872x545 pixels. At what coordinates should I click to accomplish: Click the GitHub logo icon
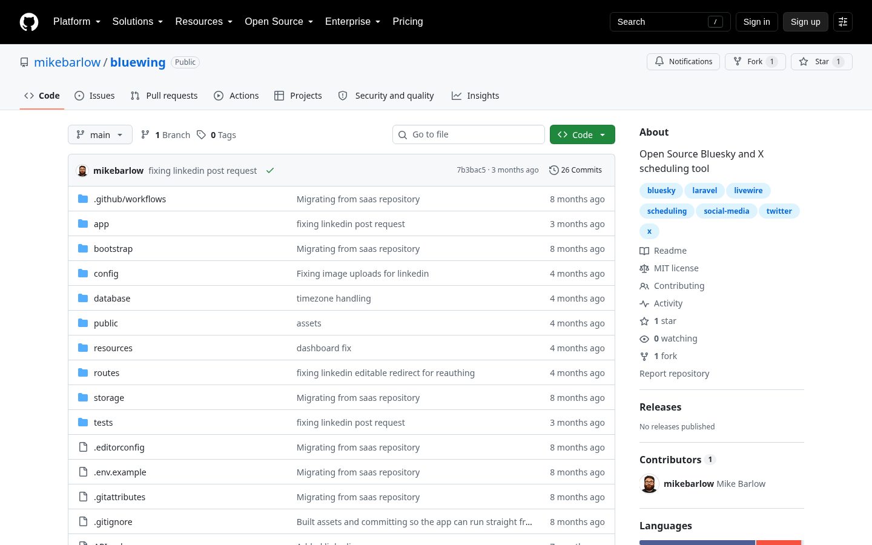[29, 22]
